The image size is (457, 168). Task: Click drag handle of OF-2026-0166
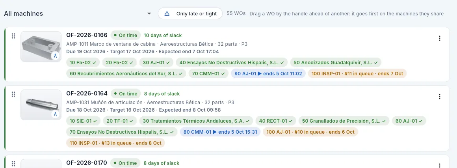pos(13,36)
